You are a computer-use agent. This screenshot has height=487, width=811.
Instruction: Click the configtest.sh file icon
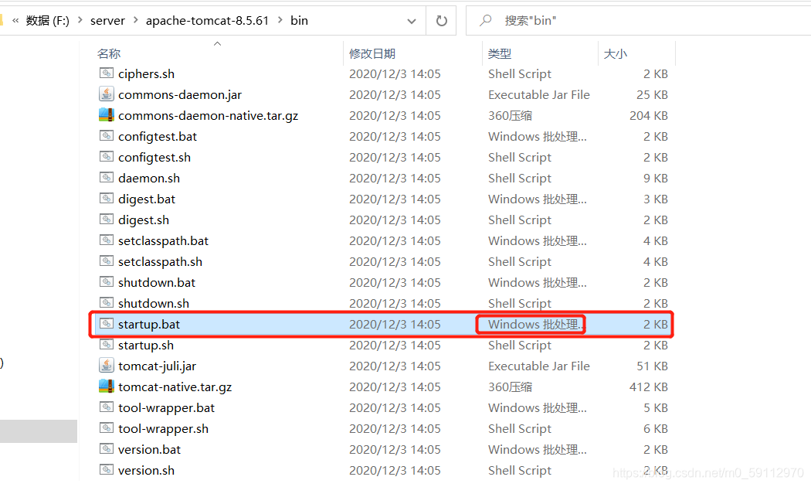click(107, 156)
